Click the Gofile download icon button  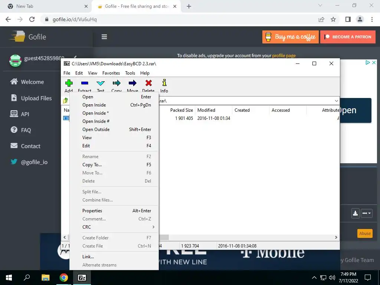pyautogui.click(x=355, y=213)
